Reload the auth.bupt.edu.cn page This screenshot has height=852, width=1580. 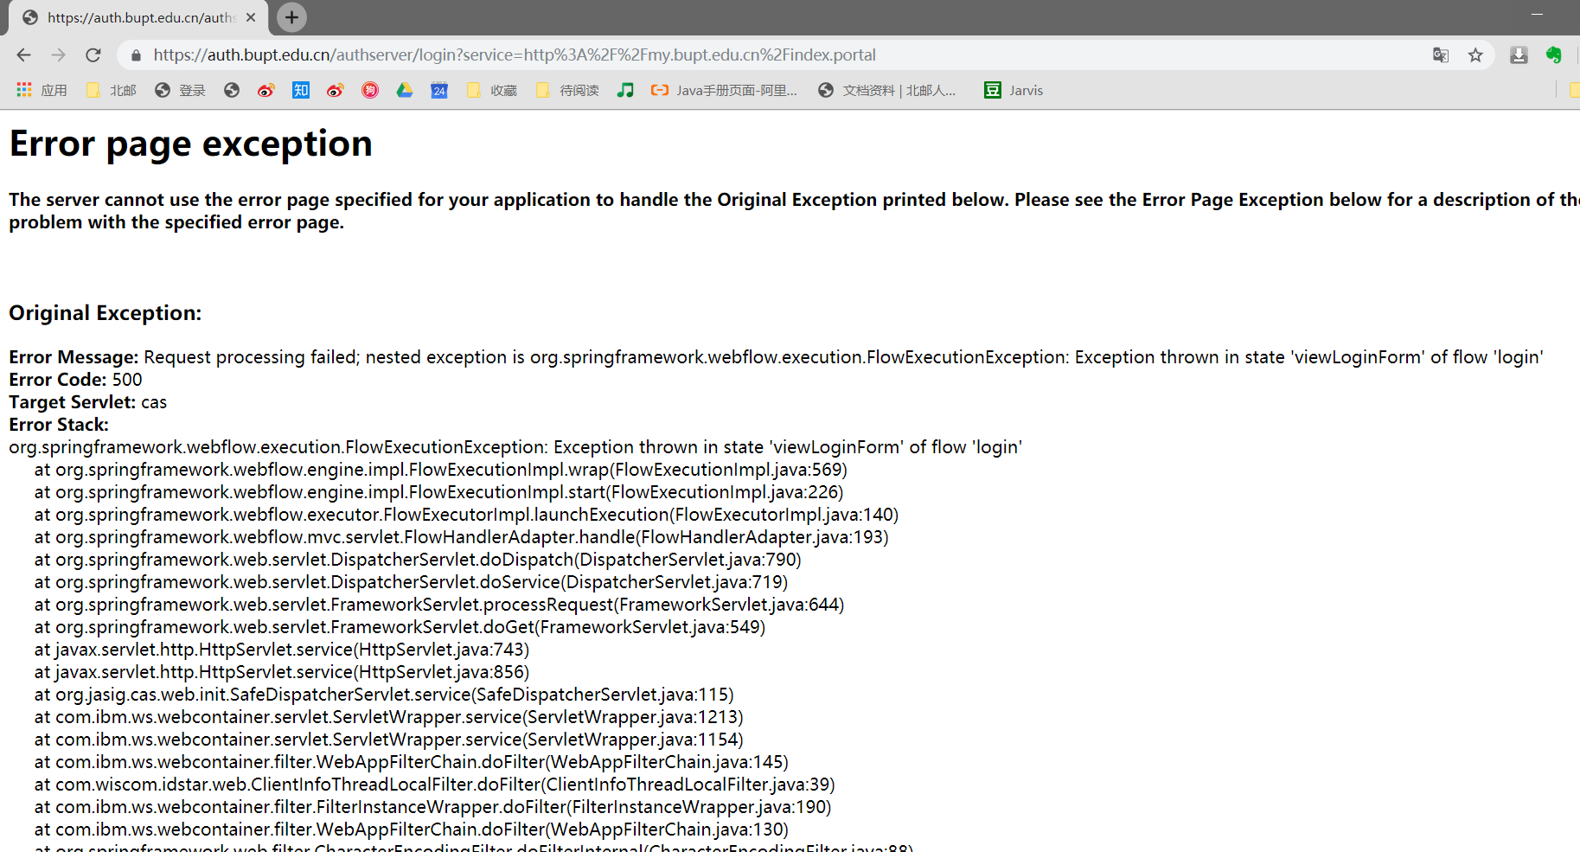(93, 55)
